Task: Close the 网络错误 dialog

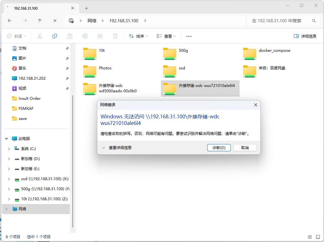Action: (x=256, y=105)
